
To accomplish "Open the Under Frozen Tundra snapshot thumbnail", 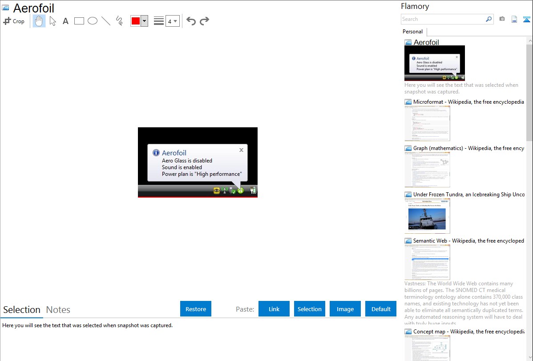I will point(427,216).
